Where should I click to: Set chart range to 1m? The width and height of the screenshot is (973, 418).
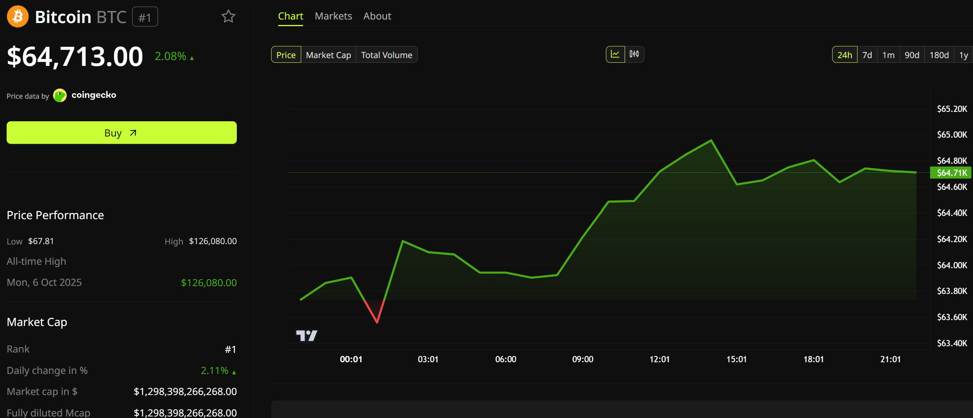(x=888, y=55)
